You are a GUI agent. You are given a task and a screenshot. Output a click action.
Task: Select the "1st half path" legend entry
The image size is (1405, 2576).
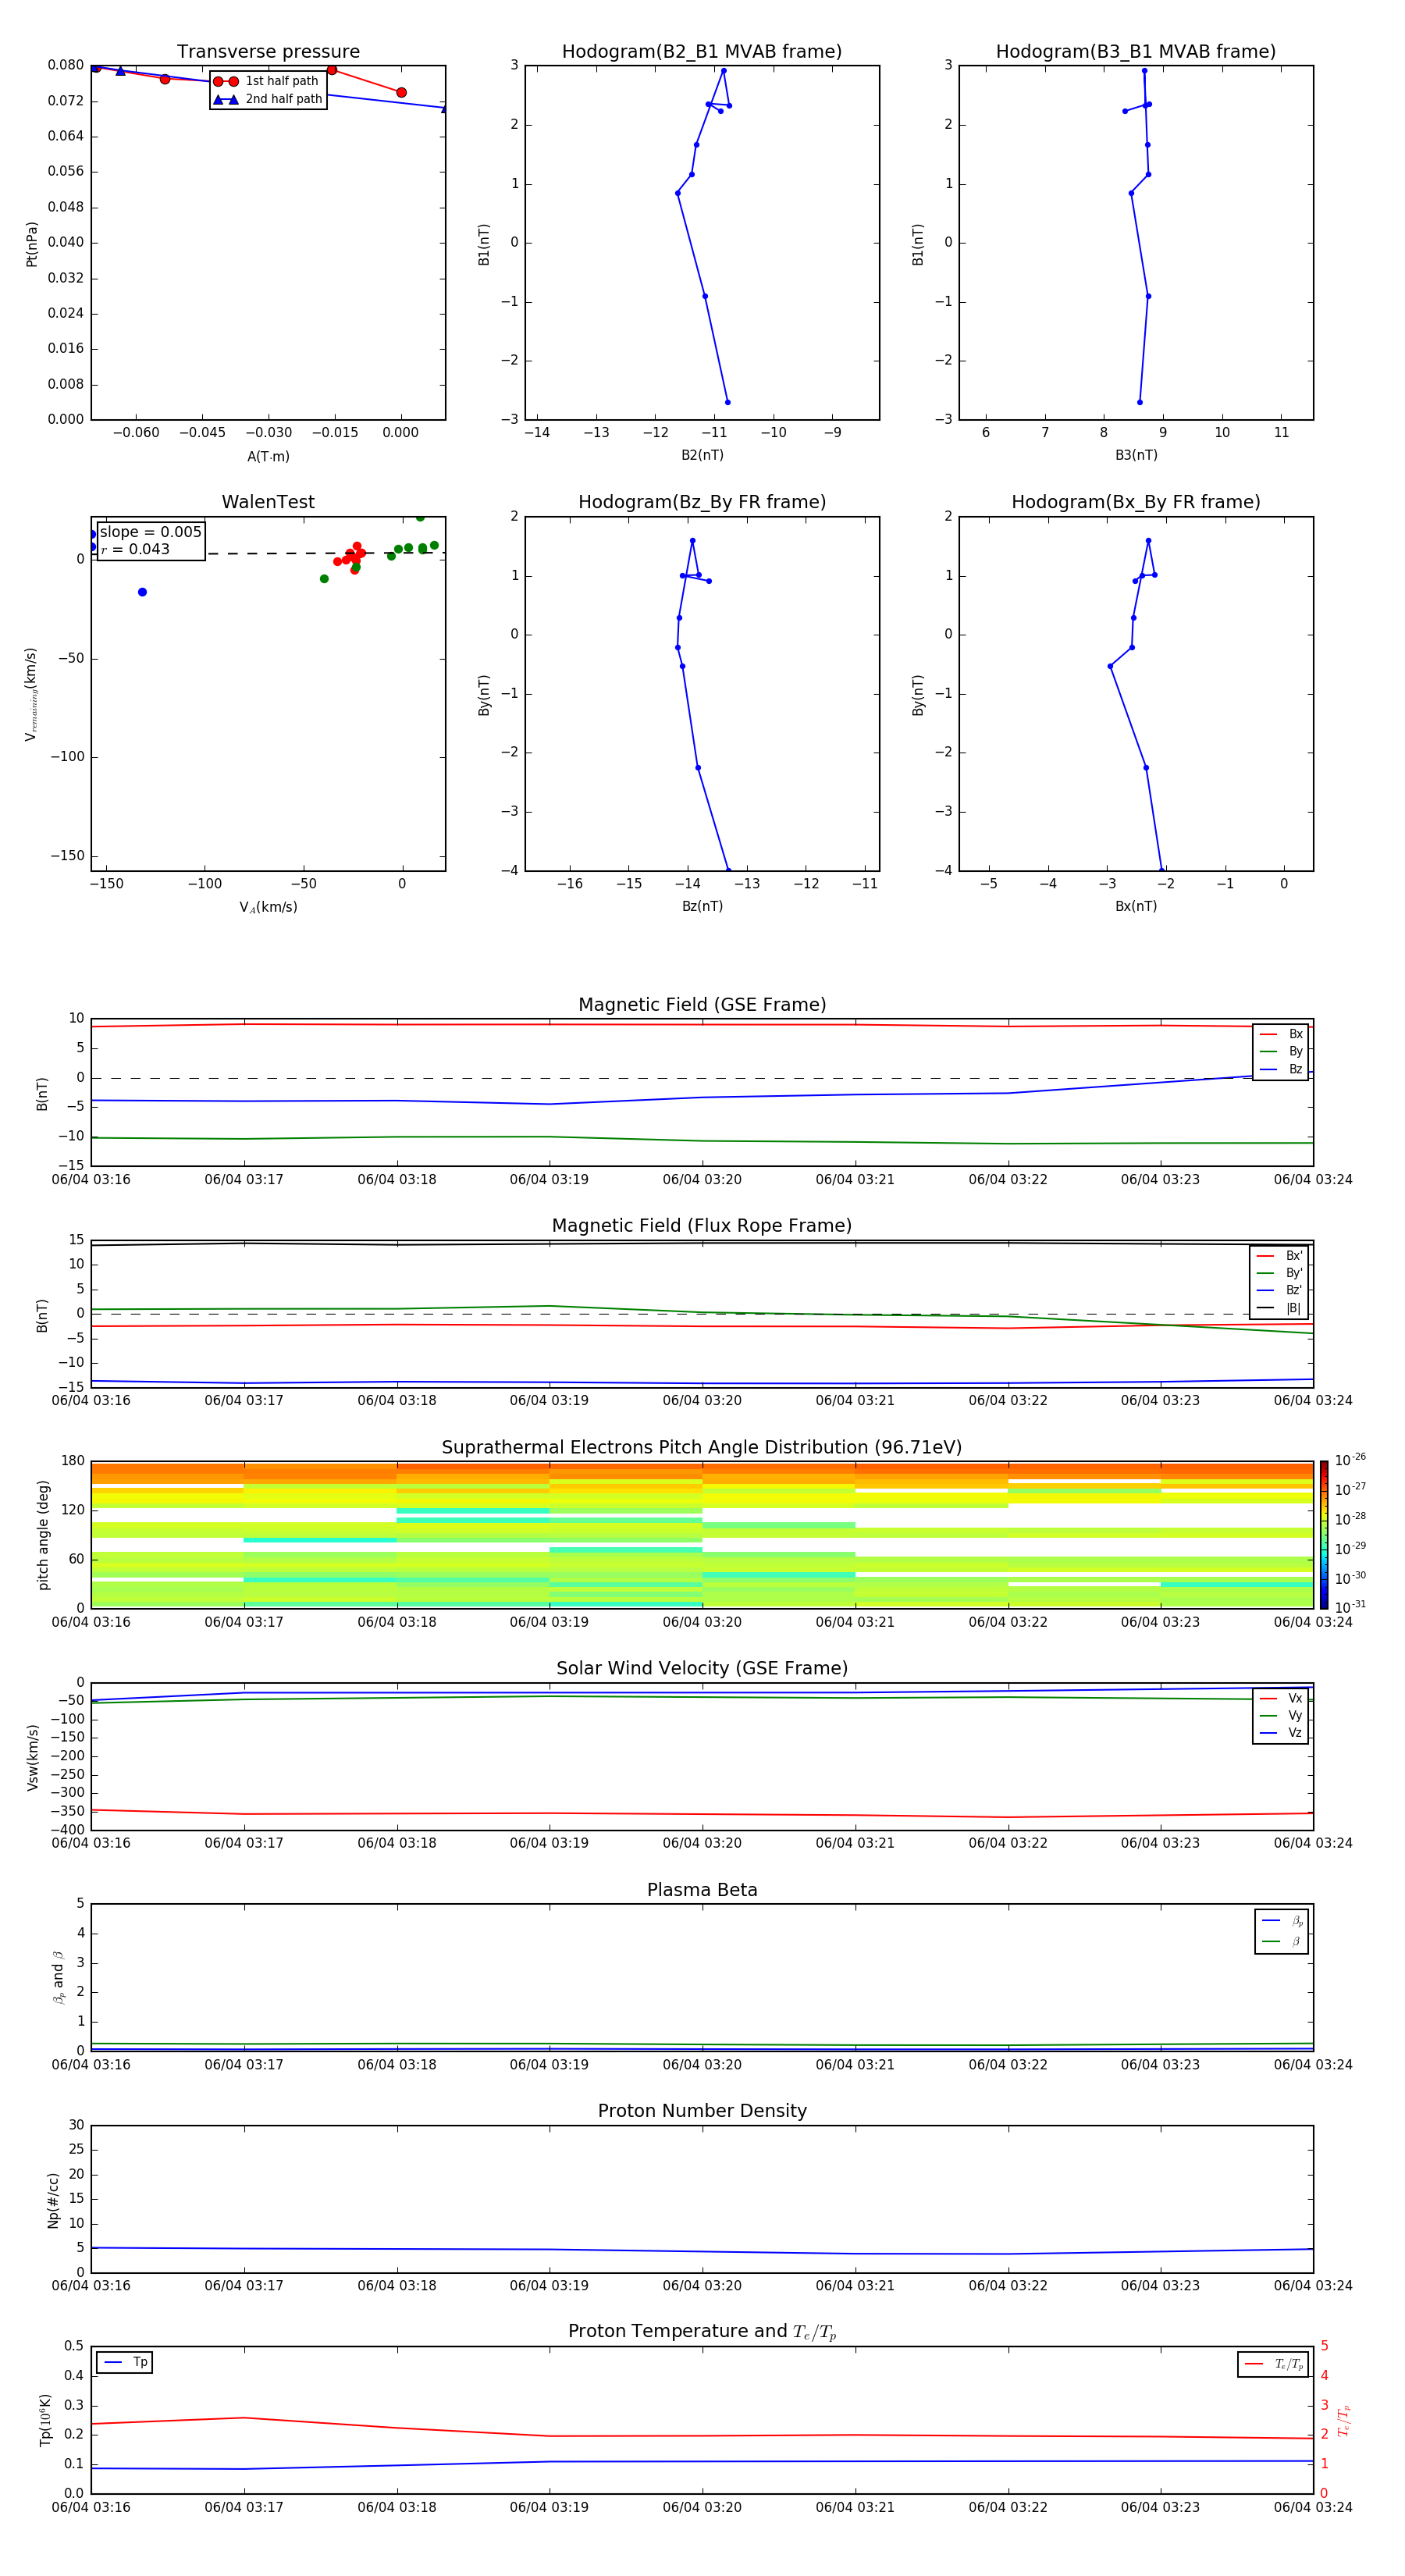(x=267, y=81)
